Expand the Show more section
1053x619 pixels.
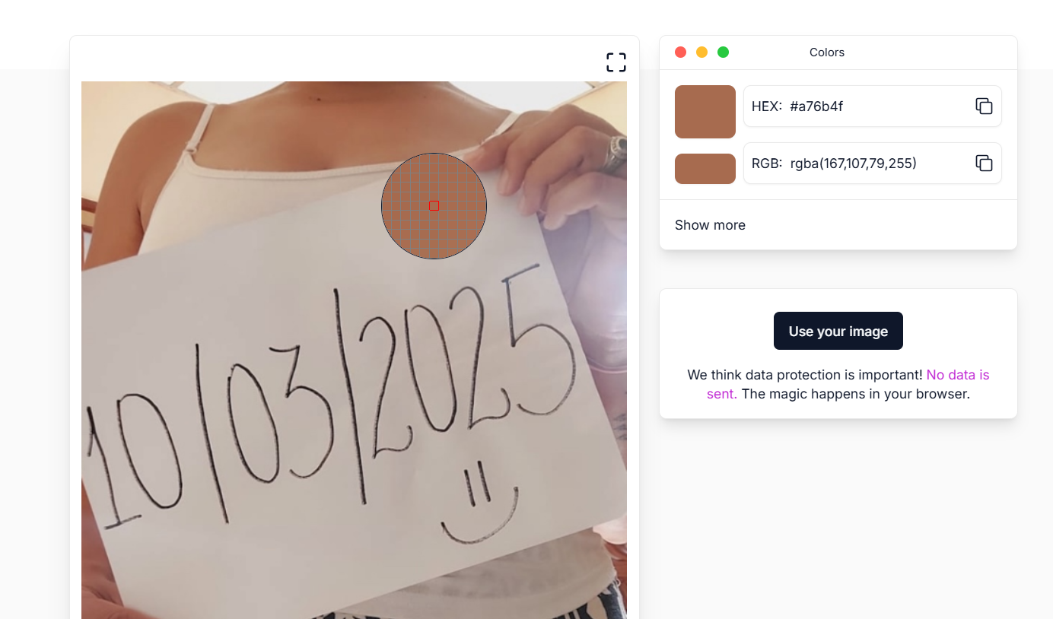(710, 225)
